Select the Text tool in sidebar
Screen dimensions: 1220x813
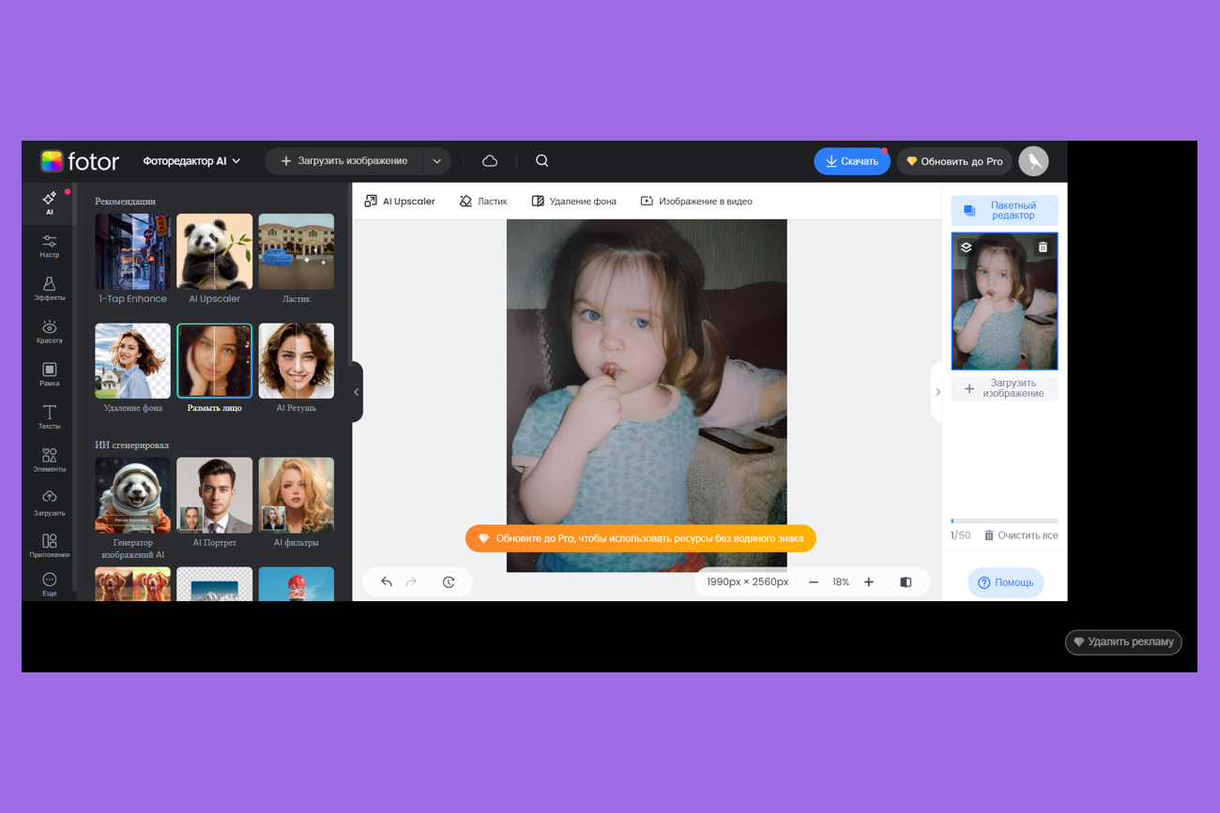49,417
